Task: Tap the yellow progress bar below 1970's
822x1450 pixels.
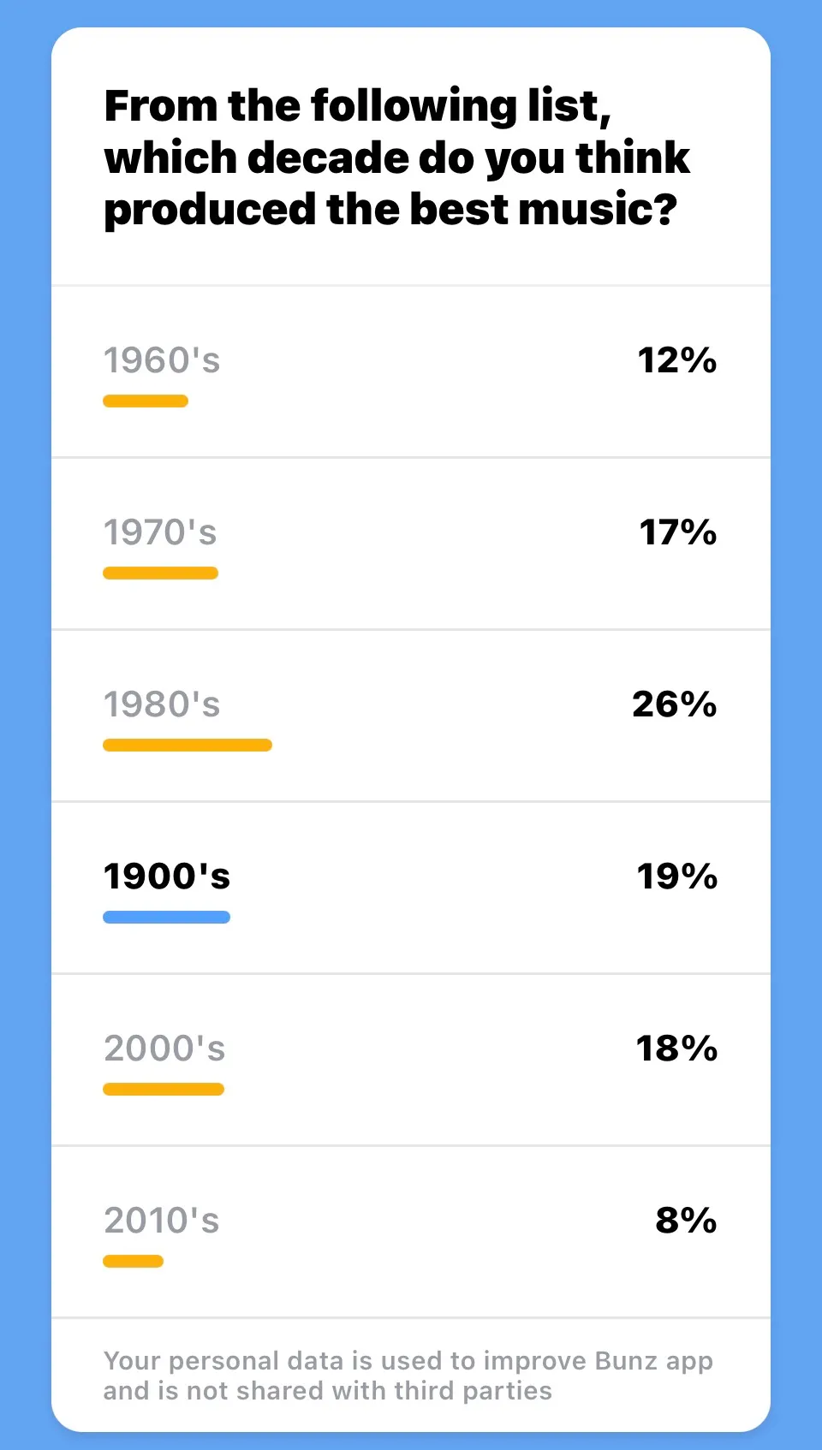Action: [160, 573]
